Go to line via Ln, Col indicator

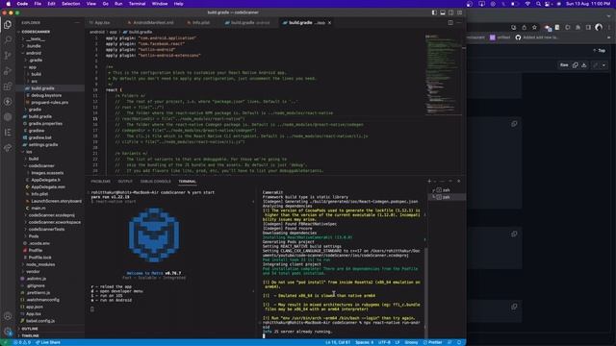[338, 342]
